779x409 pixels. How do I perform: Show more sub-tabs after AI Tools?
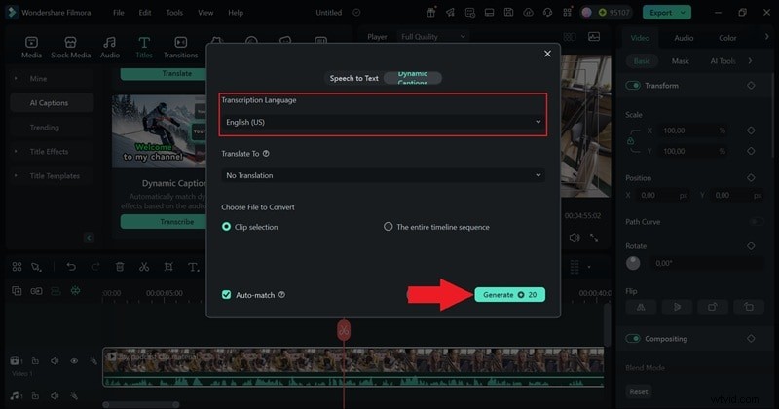(x=750, y=60)
